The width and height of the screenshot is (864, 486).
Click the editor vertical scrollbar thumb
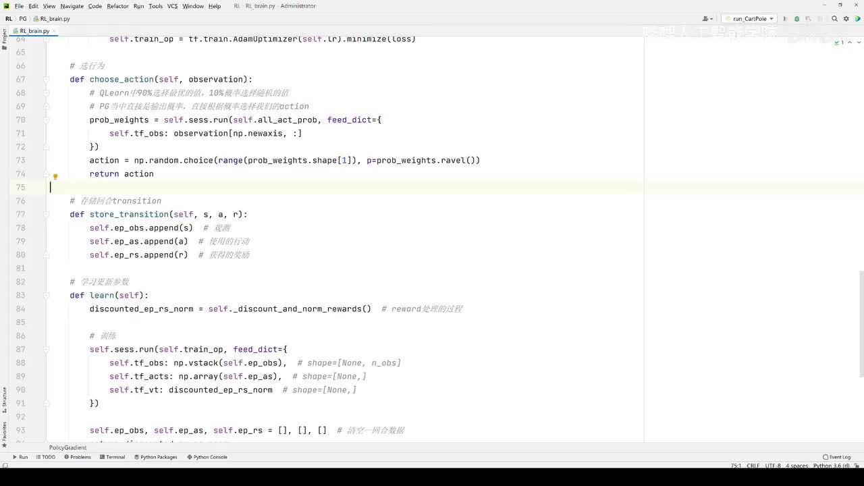[861, 325]
